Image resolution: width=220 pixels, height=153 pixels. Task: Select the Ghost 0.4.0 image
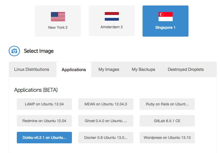(106, 121)
